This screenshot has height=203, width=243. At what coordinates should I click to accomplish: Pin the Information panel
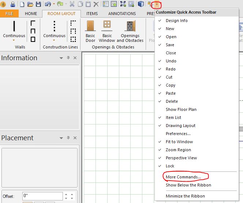(x=68, y=58)
